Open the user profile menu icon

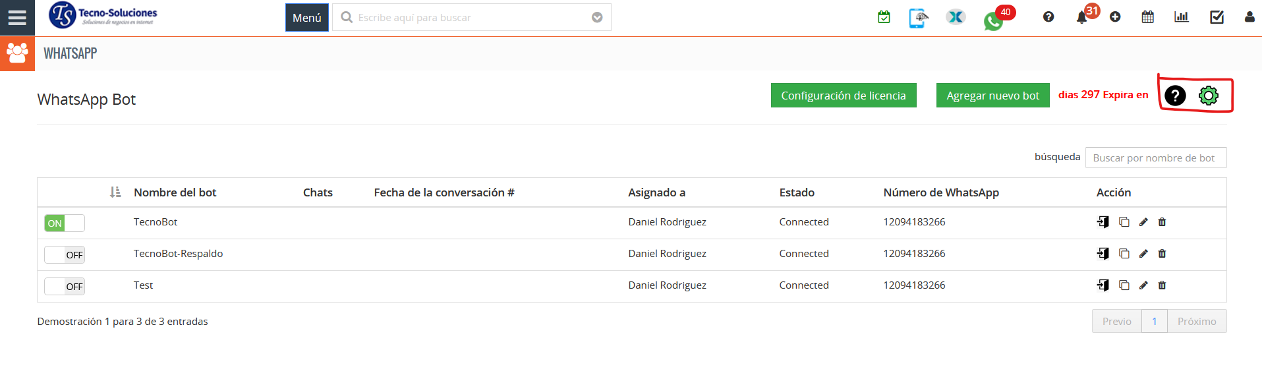1249,17
